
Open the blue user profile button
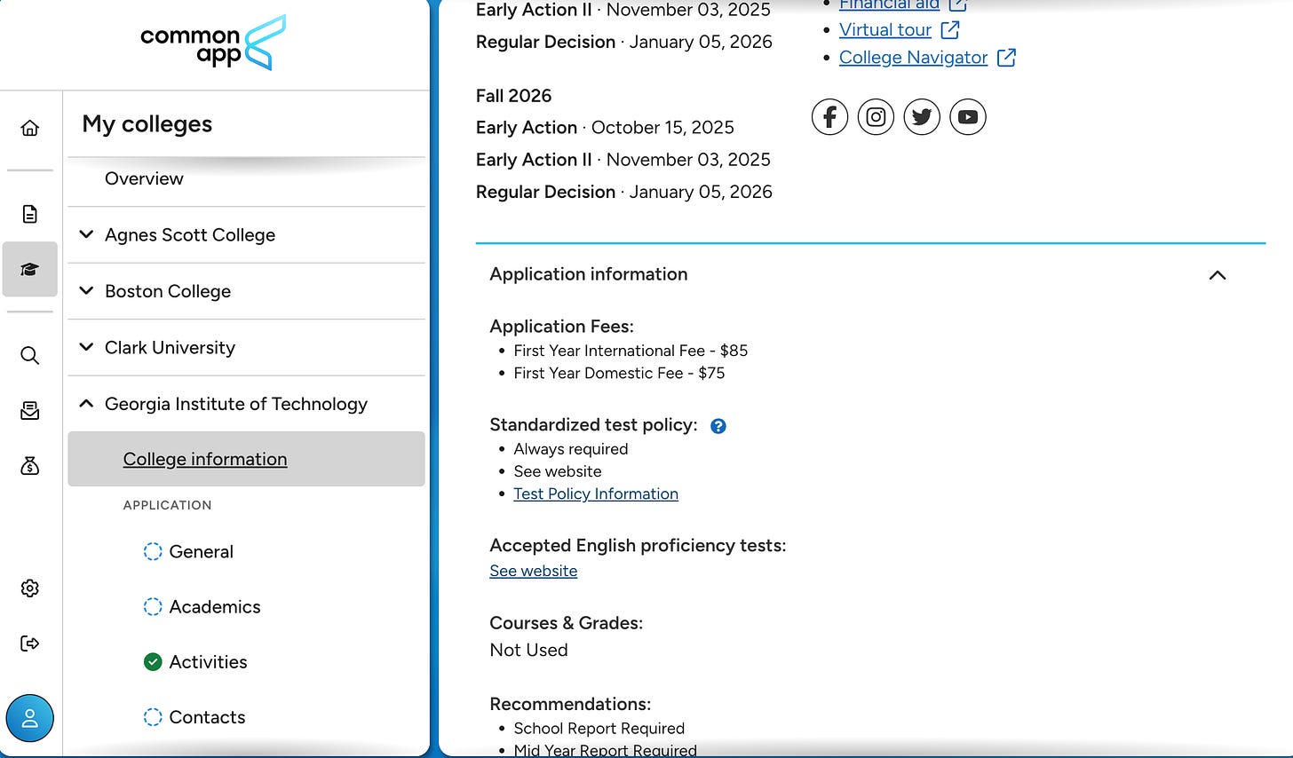(30, 718)
